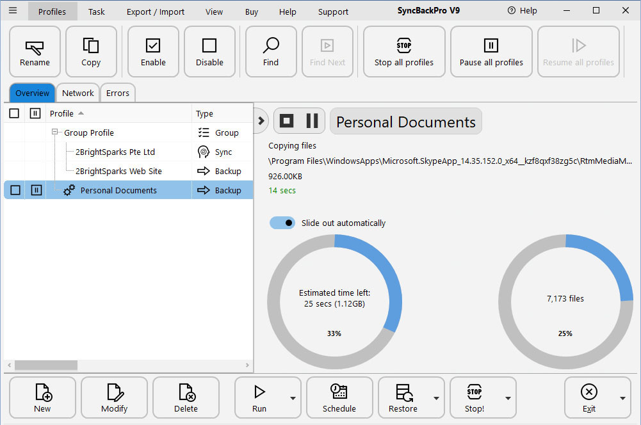Open the Help menu in the menu bar
This screenshot has width=641, height=425.
tap(288, 12)
